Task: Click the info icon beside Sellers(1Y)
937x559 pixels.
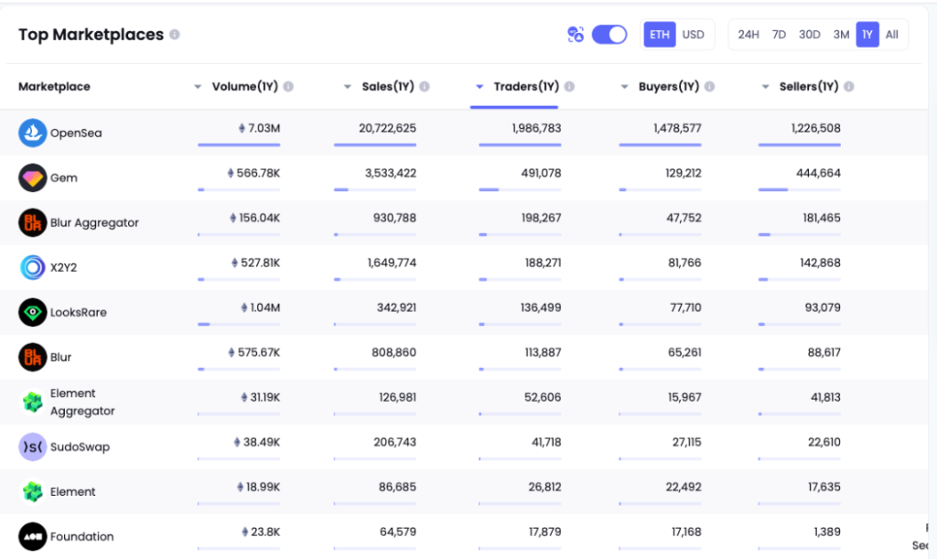Action: [x=848, y=87]
